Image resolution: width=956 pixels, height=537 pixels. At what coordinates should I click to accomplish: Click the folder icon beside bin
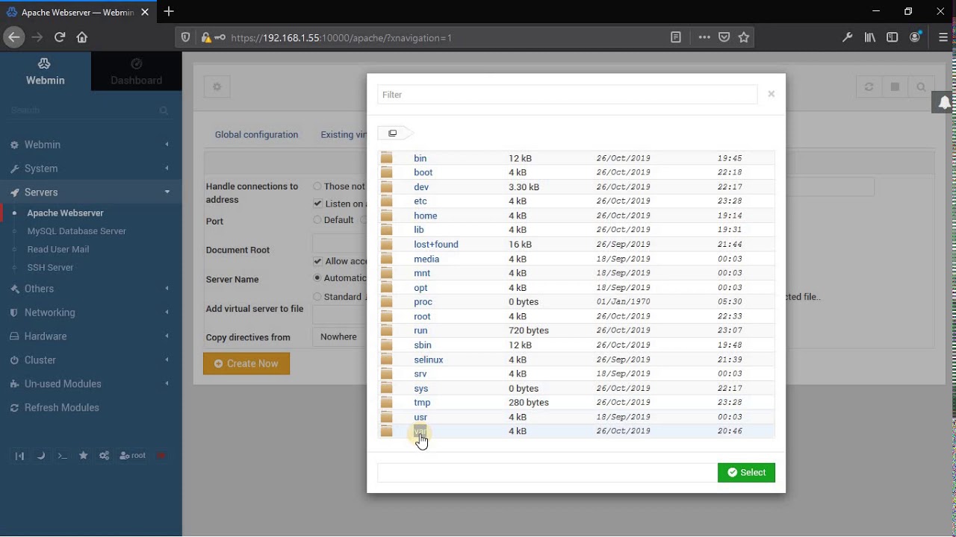(386, 158)
